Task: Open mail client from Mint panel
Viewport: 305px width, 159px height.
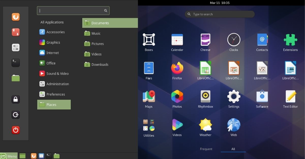Action: coord(41,156)
